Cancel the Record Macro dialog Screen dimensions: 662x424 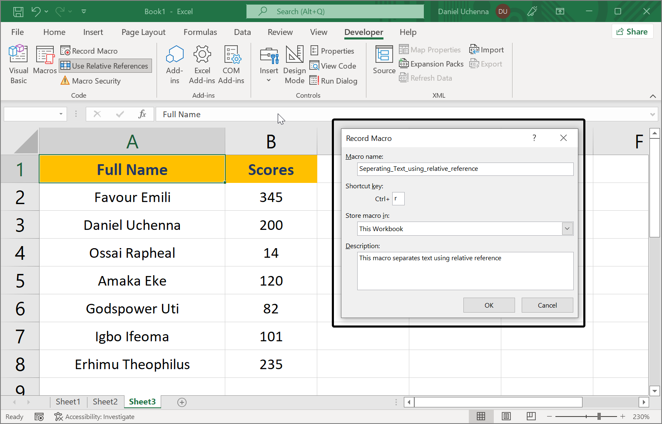547,305
